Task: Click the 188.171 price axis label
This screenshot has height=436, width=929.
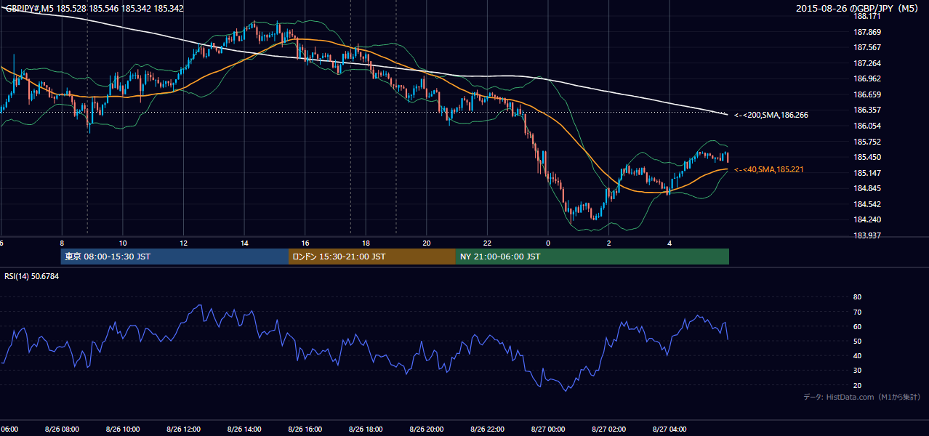Action: [x=867, y=16]
